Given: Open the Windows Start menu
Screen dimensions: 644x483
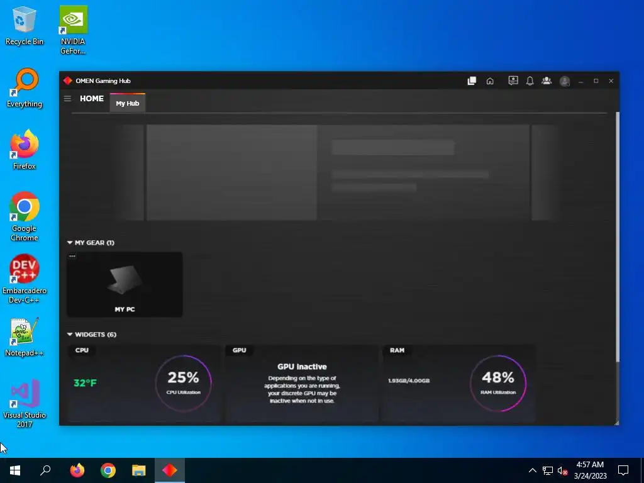Looking at the screenshot, I should pos(15,470).
